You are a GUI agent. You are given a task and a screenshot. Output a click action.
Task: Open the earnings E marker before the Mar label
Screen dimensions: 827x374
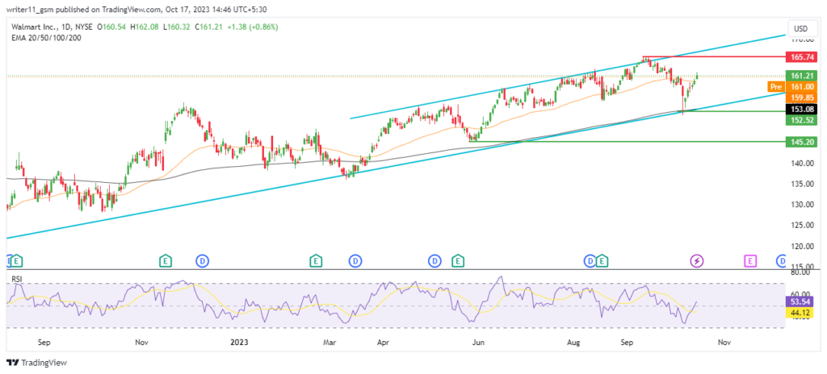(316, 260)
